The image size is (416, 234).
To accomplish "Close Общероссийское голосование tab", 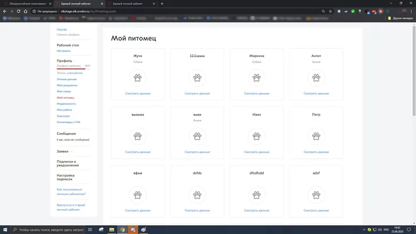I will coord(50,4).
